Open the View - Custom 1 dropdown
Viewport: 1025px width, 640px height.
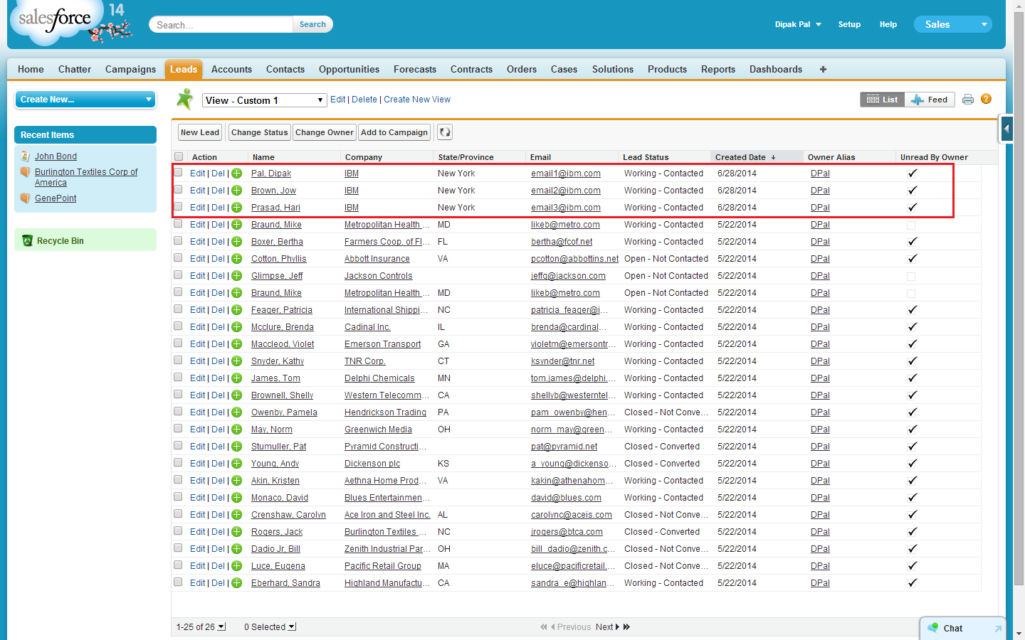[264, 100]
